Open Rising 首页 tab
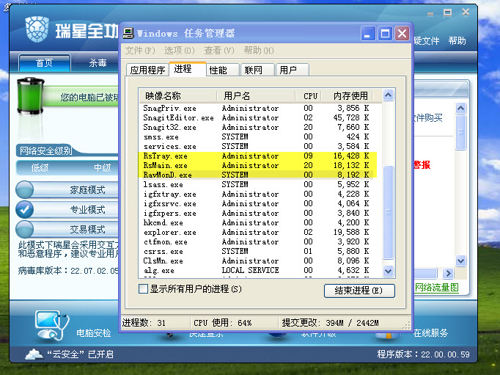500x375 pixels. pyautogui.click(x=44, y=62)
